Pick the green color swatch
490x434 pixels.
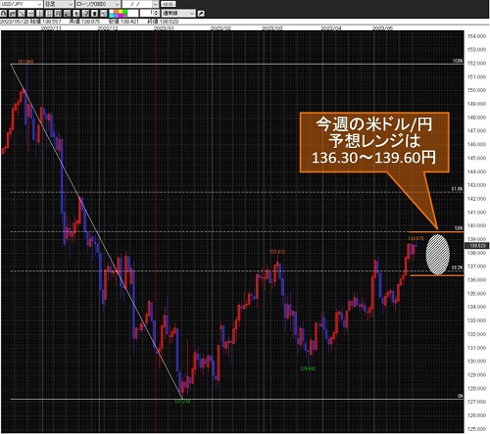coord(124,12)
